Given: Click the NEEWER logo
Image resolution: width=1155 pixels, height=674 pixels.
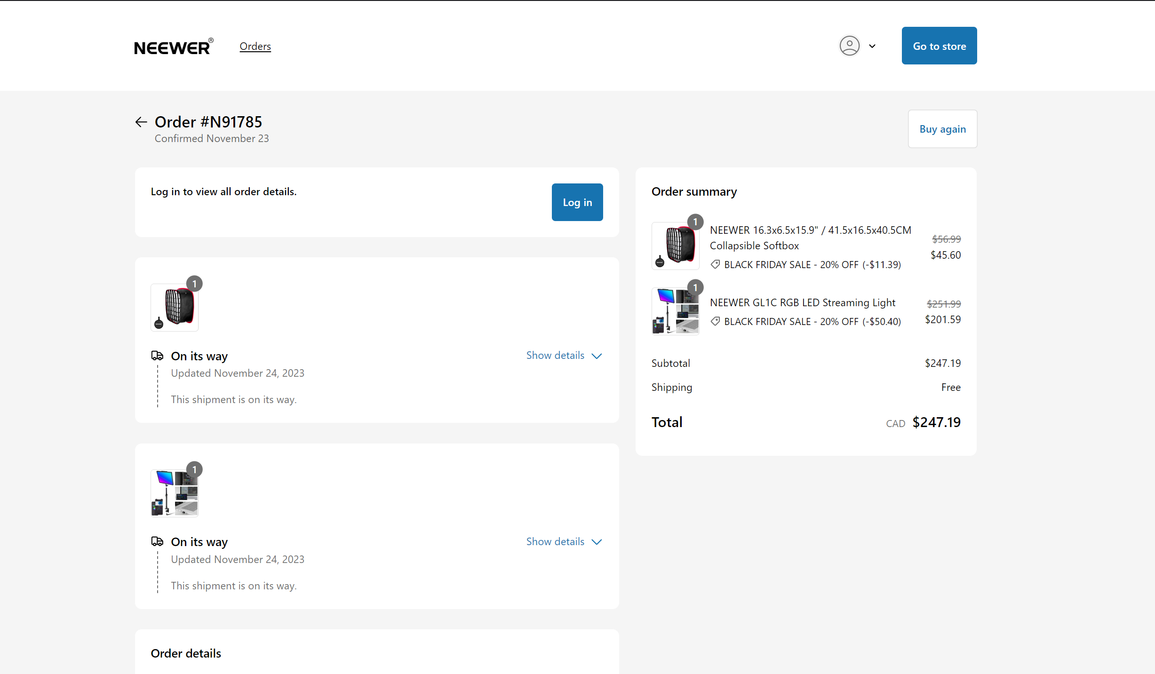Looking at the screenshot, I should [174, 46].
